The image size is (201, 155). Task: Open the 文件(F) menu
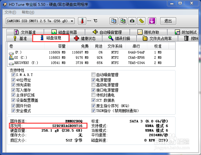pos(10,12)
